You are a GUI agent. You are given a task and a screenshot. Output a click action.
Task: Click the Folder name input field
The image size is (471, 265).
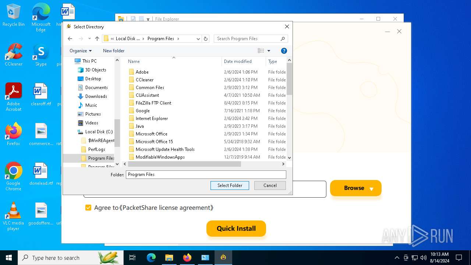point(206,174)
